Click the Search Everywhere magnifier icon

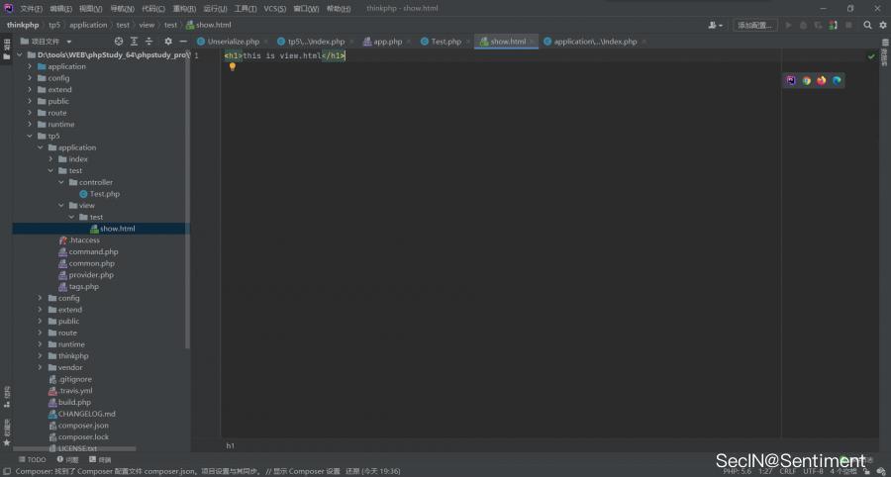click(867, 25)
